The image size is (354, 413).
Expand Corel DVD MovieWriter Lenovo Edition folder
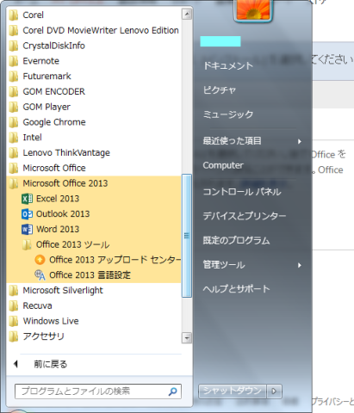(x=94, y=30)
